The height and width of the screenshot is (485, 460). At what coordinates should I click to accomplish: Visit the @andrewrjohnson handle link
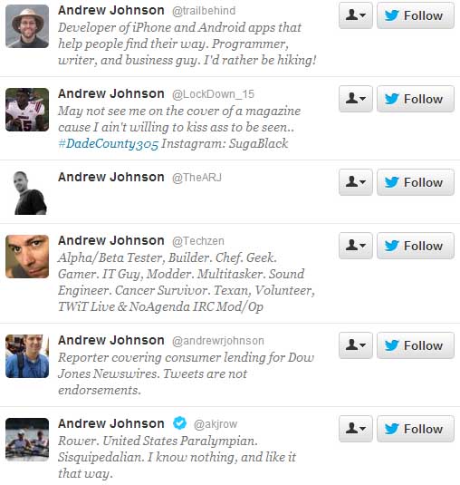[x=218, y=341]
